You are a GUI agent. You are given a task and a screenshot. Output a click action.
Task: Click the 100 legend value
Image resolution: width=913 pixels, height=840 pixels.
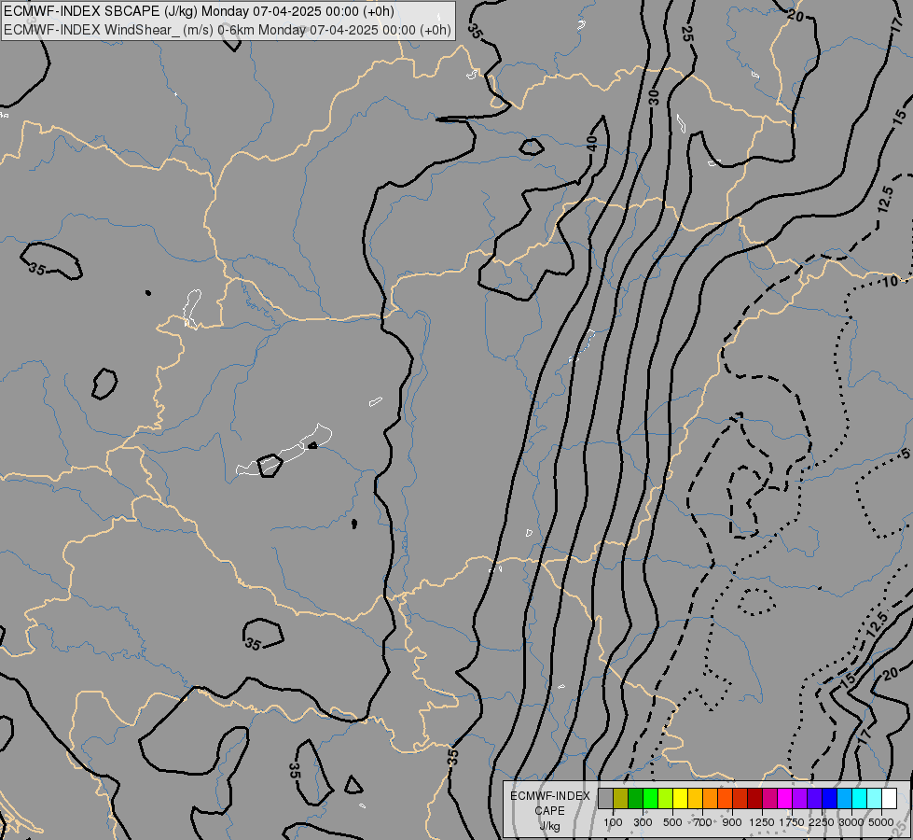coord(613,822)
